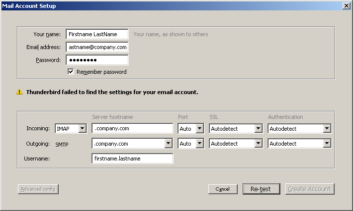The width and height of the screenshot is (353, 211).
Task: Click into the Password field
Action: click(x=97, y=60)
